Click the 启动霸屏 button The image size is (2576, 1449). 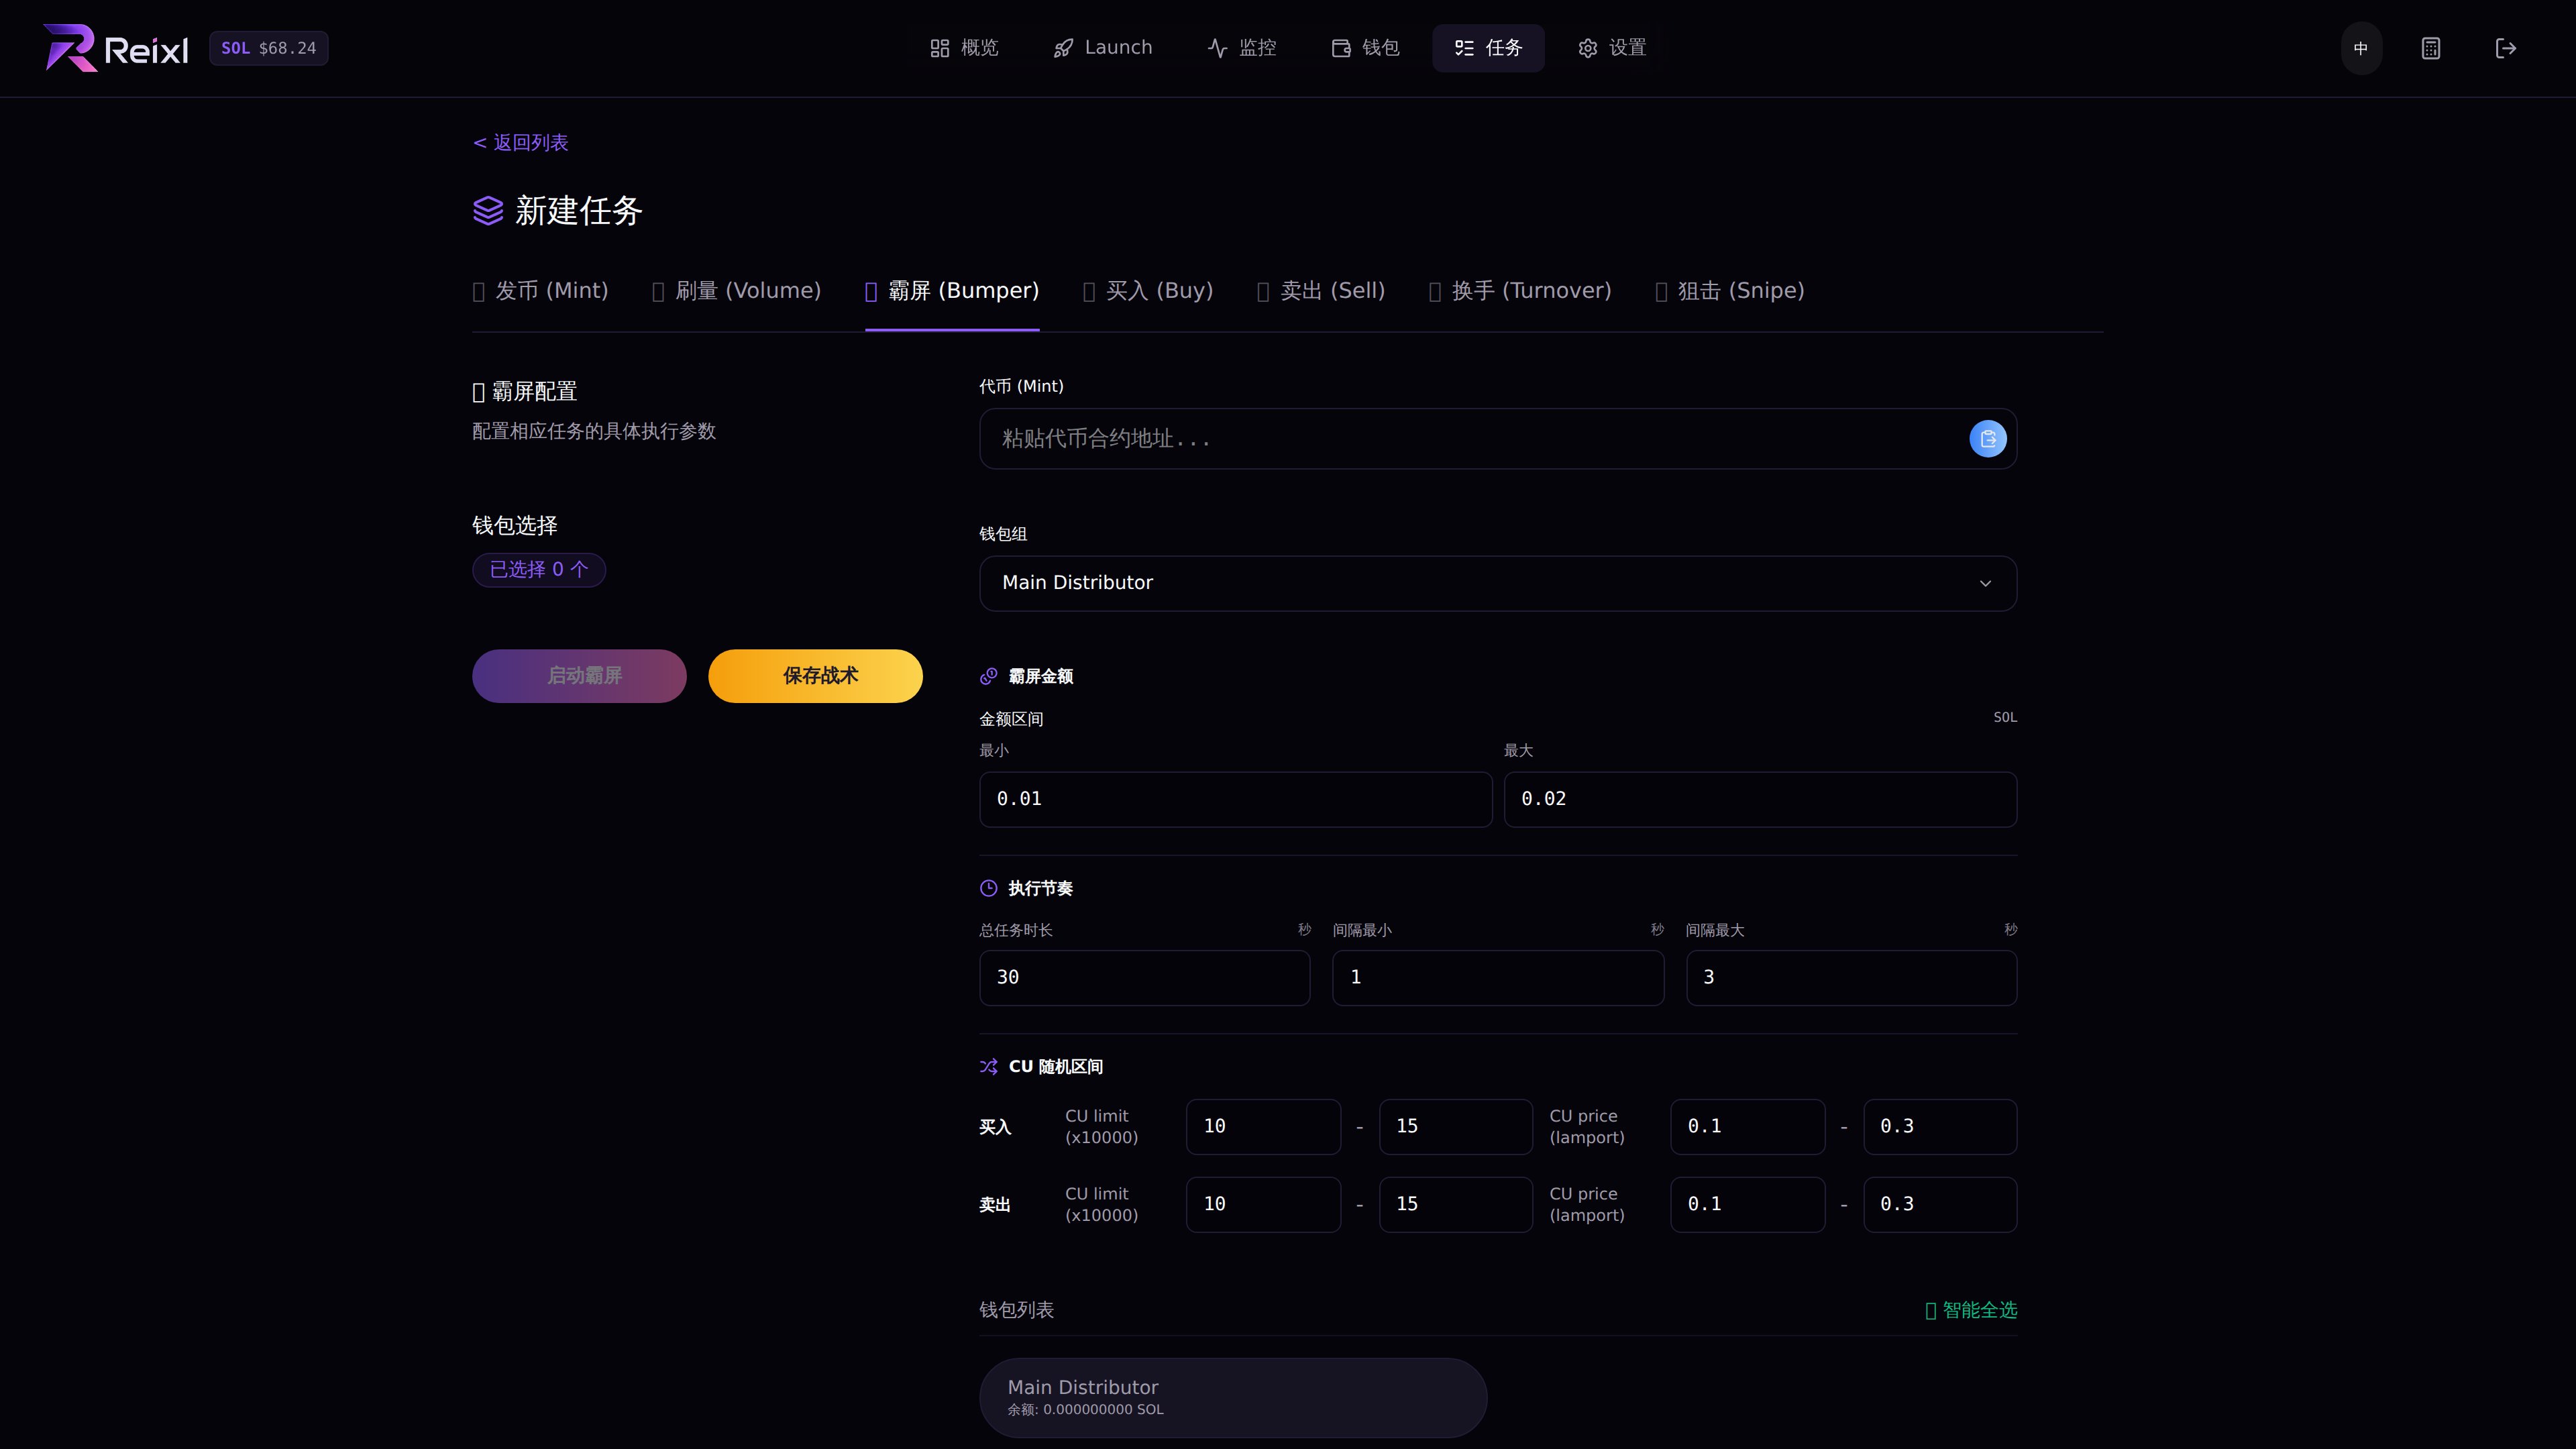click(579, 676)
